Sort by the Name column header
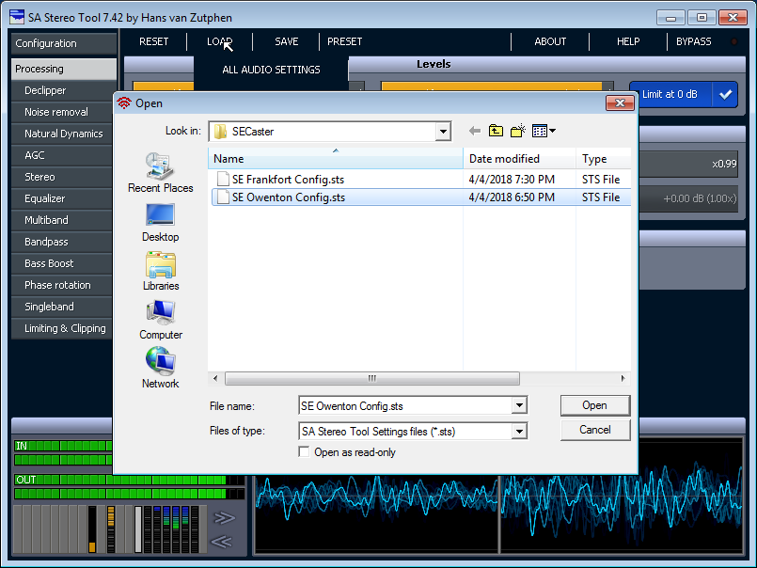 tap(336, 158)
